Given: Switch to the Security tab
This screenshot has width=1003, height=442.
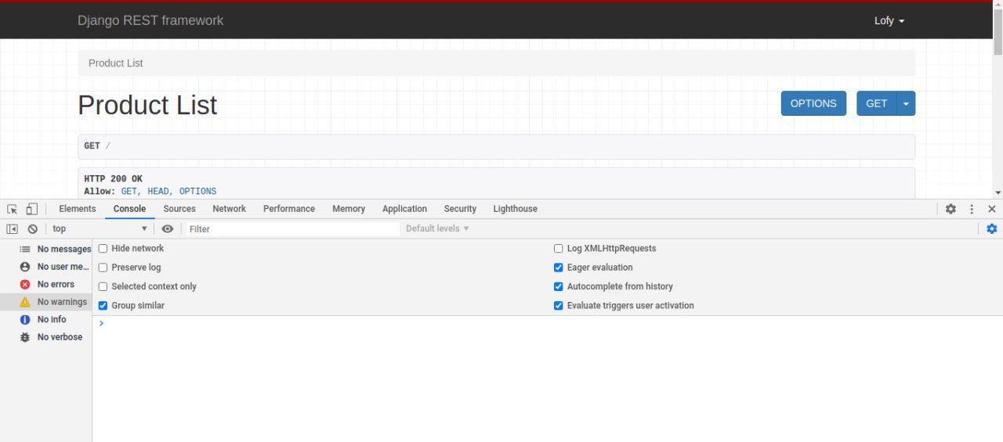Looking at the screenshot, I should click(x=460, y=209).
